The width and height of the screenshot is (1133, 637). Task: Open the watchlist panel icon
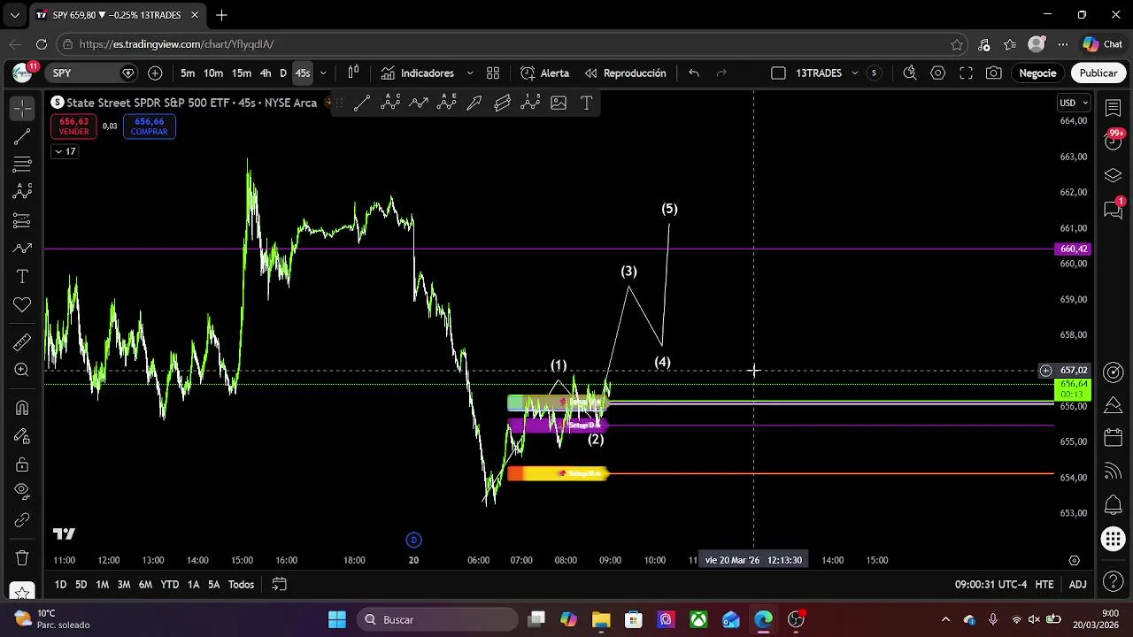point(1114,108)
